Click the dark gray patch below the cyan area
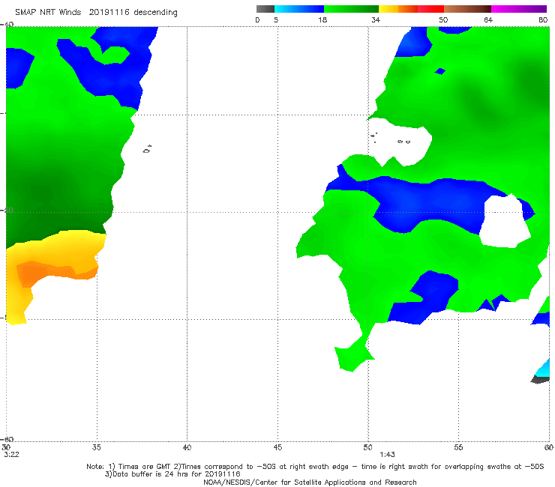The image size is (555, 487). point(540,380)
